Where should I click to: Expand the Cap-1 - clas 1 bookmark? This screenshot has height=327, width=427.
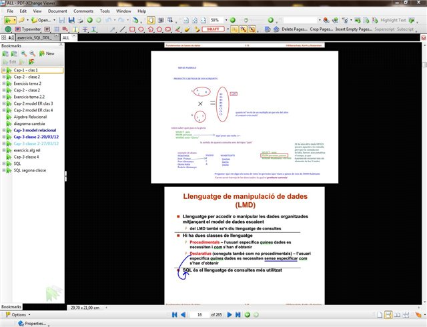coord(4,70)
